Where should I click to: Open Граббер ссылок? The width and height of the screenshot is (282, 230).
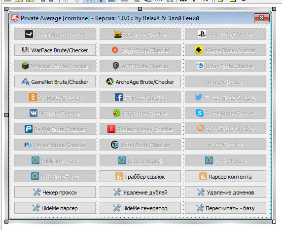point(140,176)
